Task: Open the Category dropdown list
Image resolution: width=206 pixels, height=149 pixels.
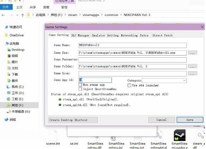Action: click(x=164, y=80)
